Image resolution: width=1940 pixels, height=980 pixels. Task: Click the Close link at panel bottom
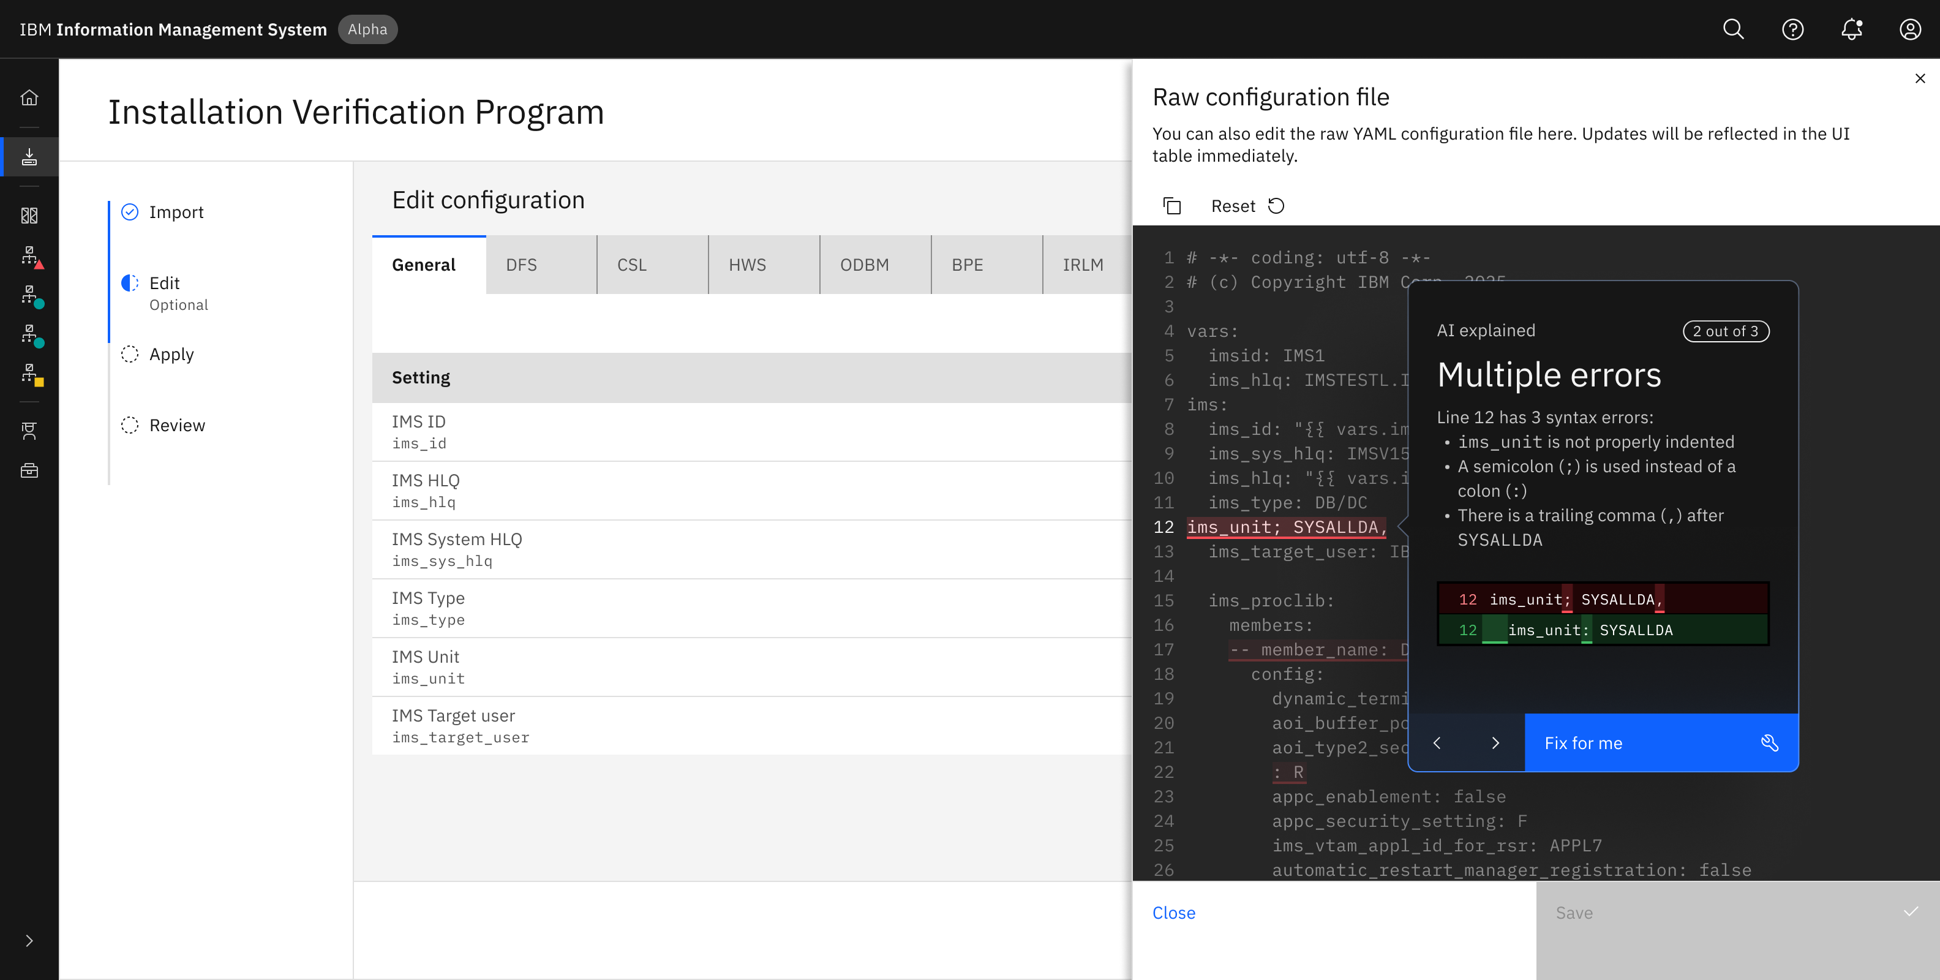[x=1173, y=913]
